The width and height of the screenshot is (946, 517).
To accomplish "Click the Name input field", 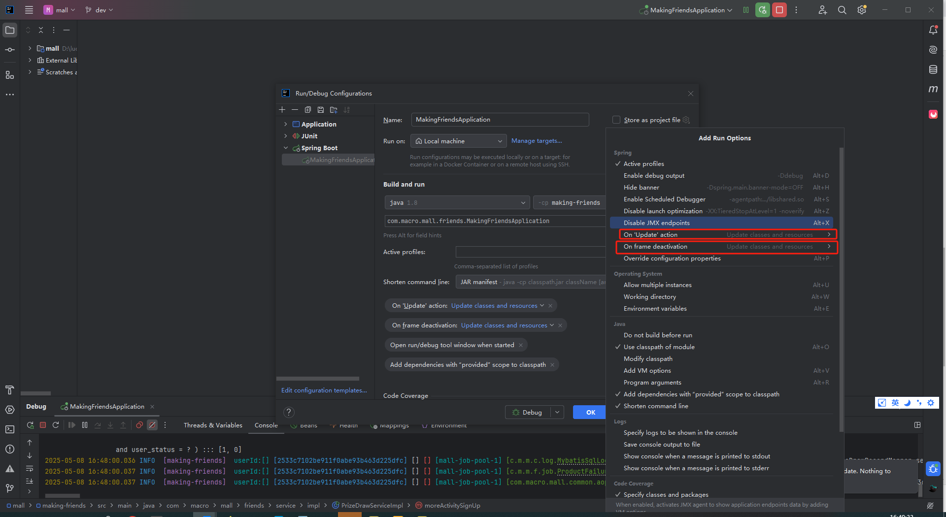I will (500, 120).
